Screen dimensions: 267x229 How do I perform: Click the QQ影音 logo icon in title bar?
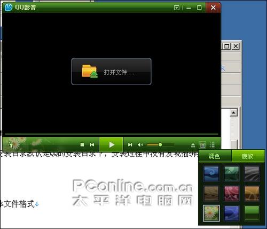pyautogui.click(x=9, y=7)
